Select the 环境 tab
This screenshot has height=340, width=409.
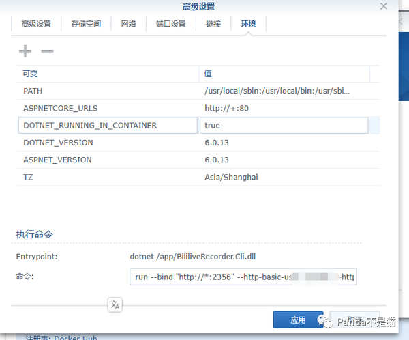coord(248,24)
